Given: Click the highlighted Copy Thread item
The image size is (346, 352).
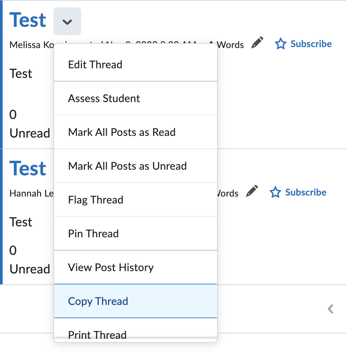Looking at the screenshot, I should tap(98, 301).
